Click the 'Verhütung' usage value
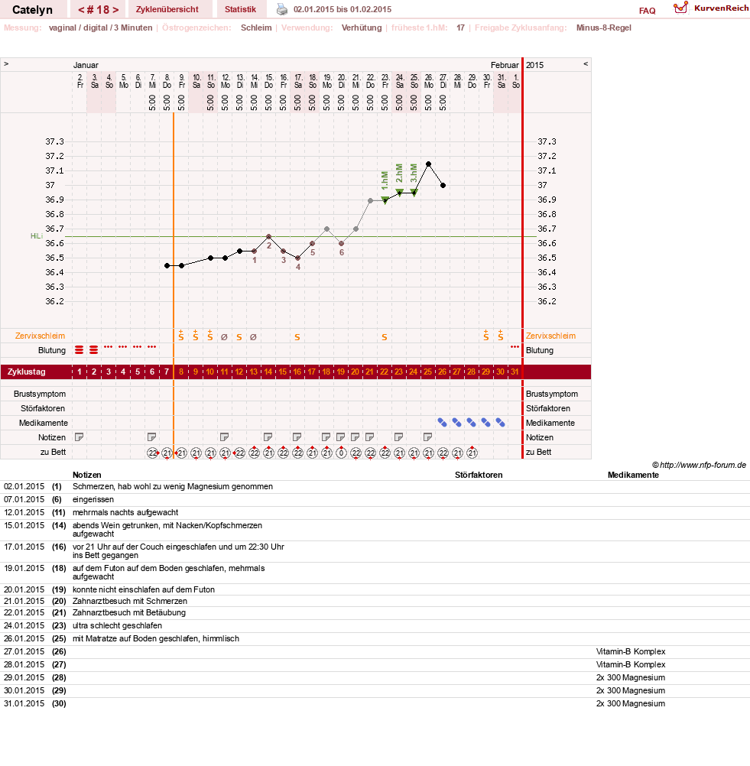 tap(362, 28)
